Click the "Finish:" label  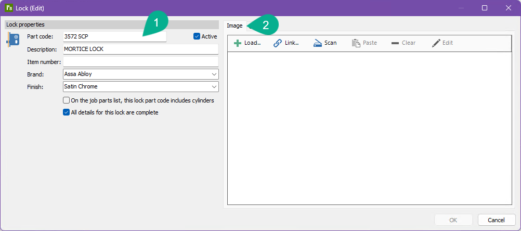point(35,87)
